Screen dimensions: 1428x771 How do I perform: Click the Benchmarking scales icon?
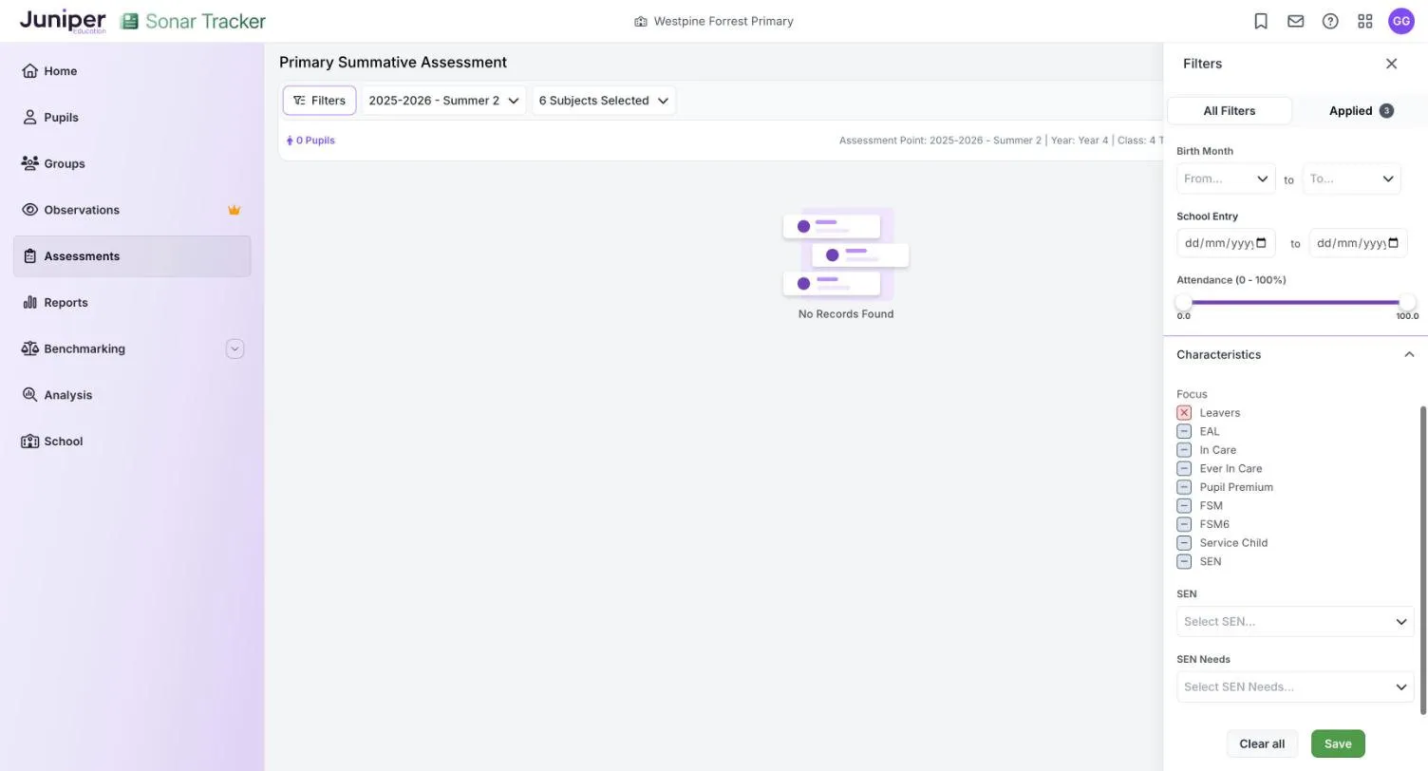(x=29, y=348)
